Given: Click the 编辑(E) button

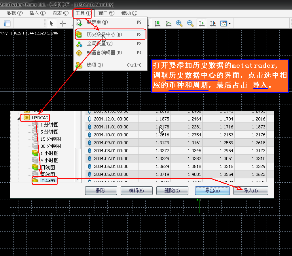Looking at the screenshot, I should click(137, 191).
